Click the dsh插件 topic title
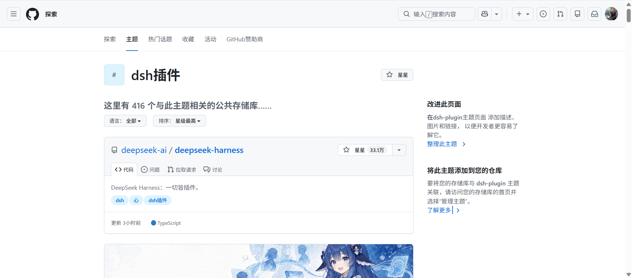Viewport: 632px width, 278px height. point(155,75)
